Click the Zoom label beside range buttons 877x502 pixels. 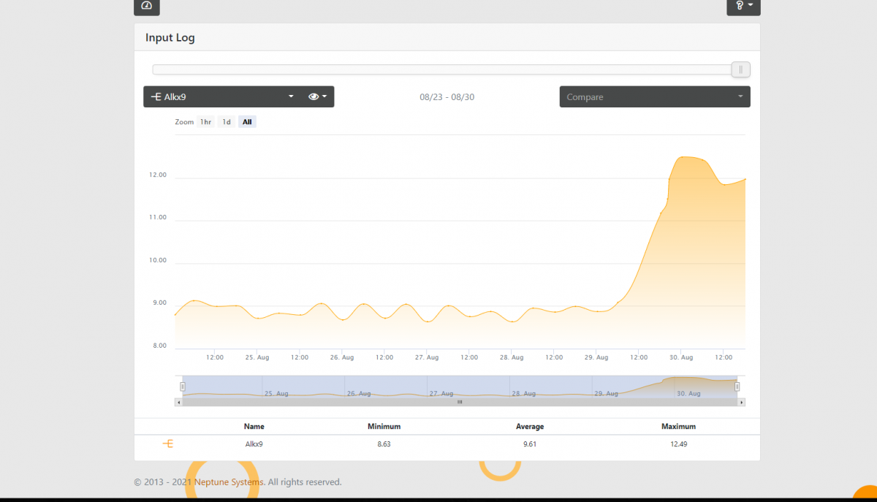[184, 122]
